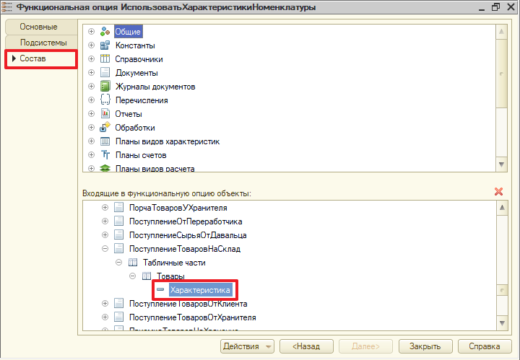
Task: Click the Отчеты chart icon
Action: coord(105,113)
